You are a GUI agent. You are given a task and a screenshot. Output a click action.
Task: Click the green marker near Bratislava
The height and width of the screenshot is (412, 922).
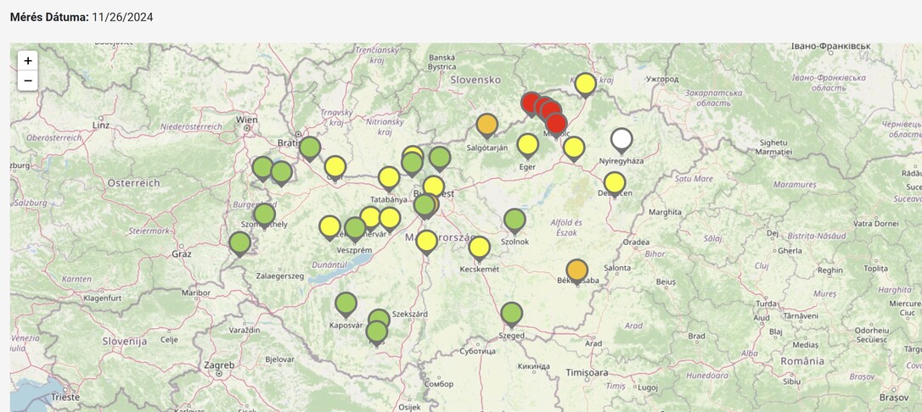coord(309,150)
